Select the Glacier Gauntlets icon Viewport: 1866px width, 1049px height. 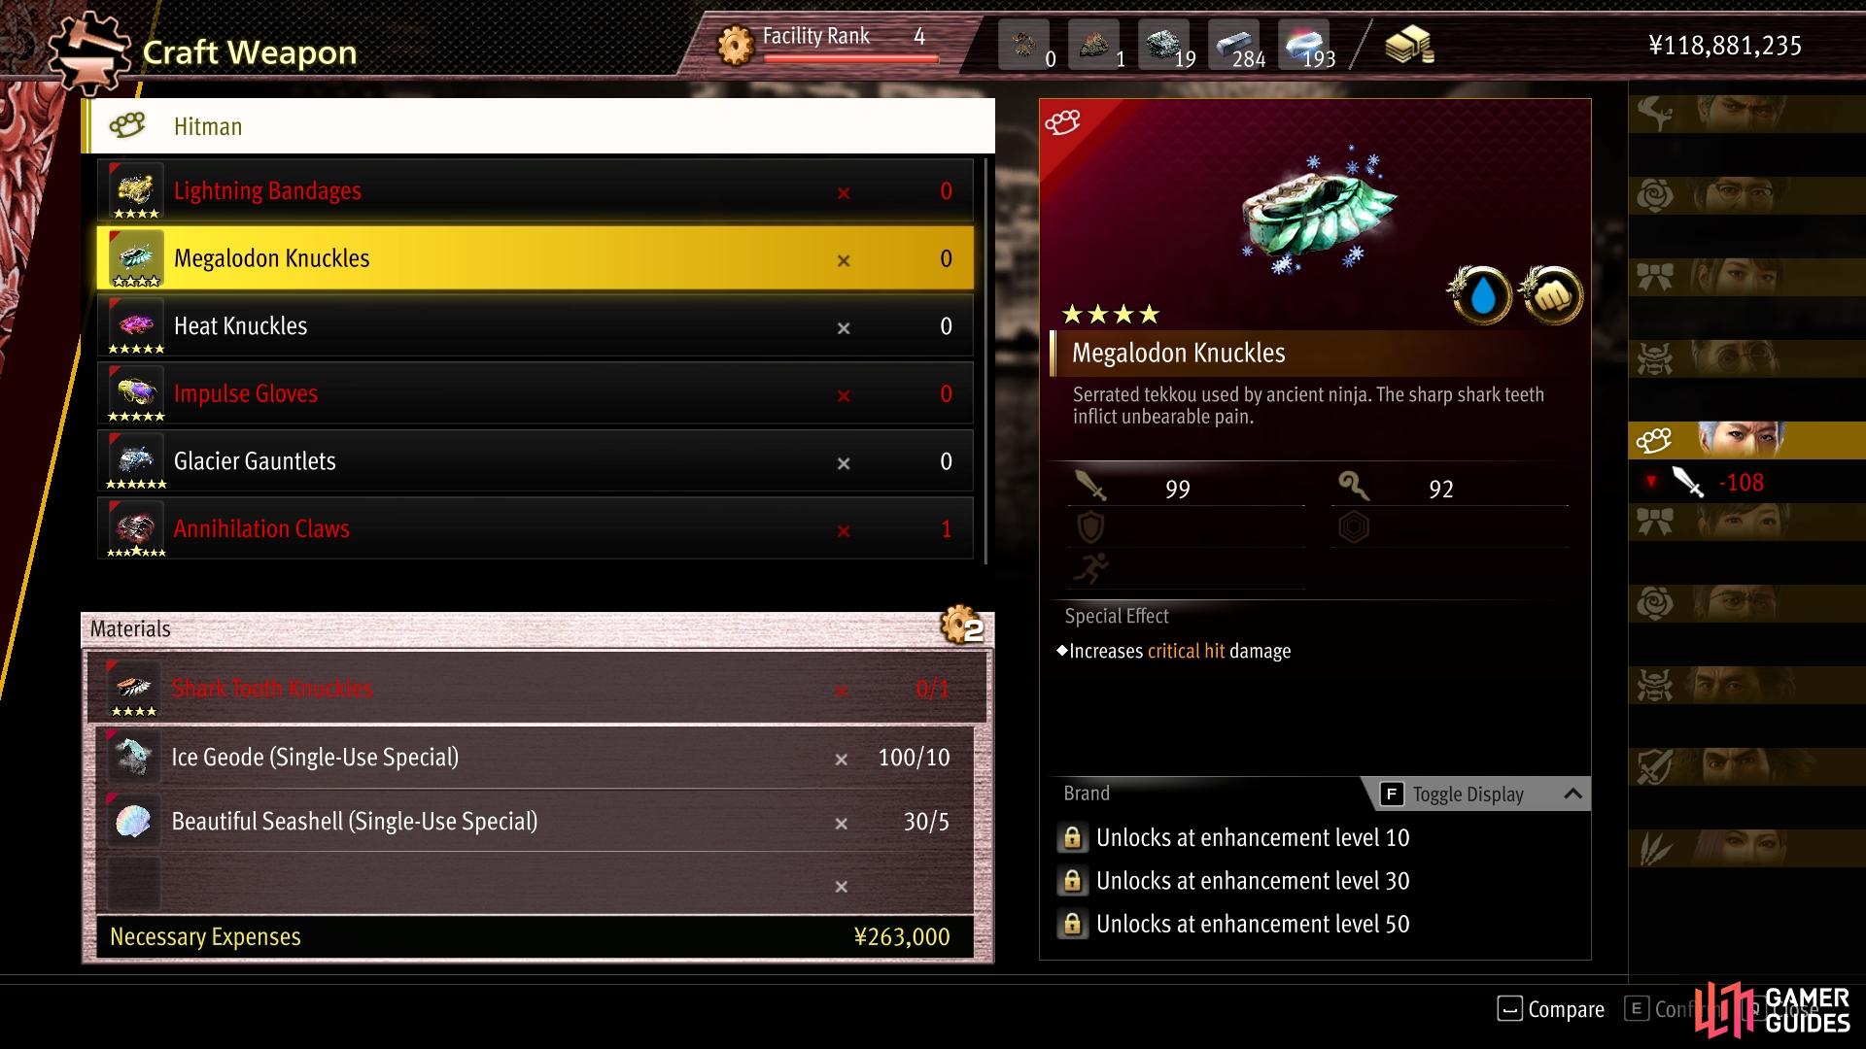coord(135,458)
